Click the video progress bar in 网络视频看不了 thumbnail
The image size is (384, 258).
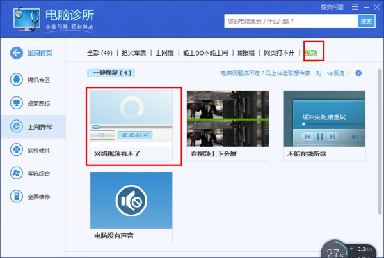pos(131,127)
